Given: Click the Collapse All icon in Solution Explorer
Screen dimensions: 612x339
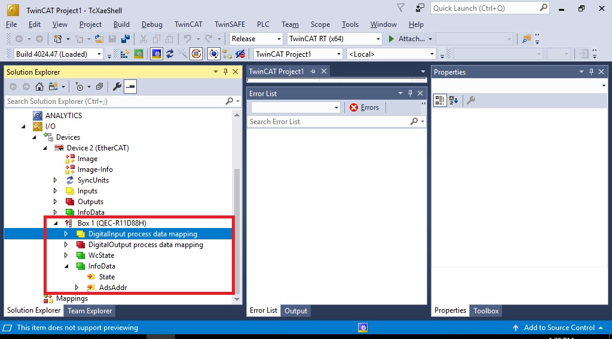Looking at the screenshot, I should point(100,87).
